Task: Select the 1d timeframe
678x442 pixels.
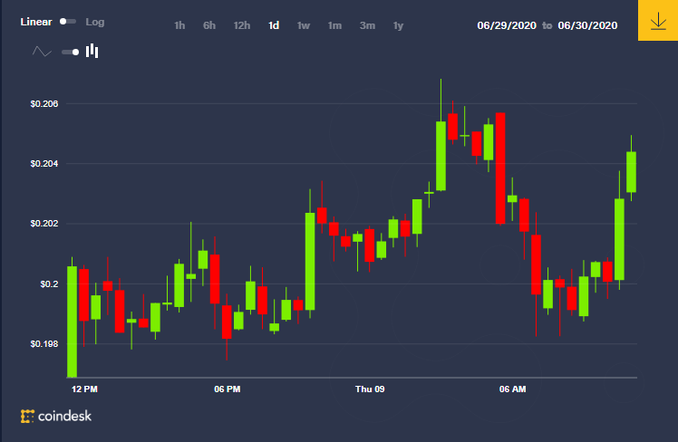Action: click(274, 25)
